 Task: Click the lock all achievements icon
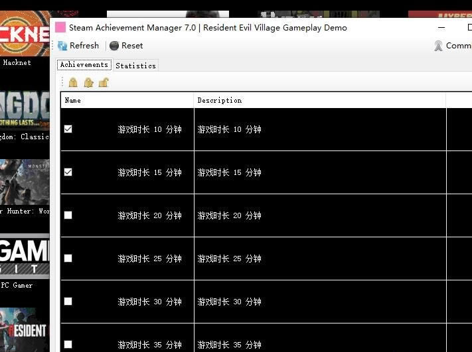(73, 82)
